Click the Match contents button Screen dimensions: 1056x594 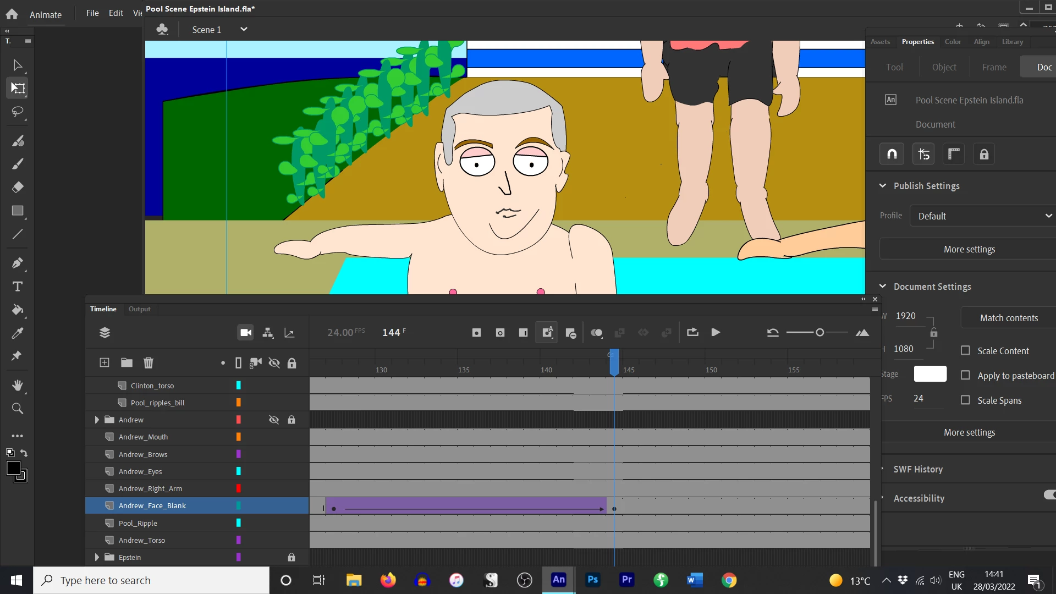click(1009, 318)
